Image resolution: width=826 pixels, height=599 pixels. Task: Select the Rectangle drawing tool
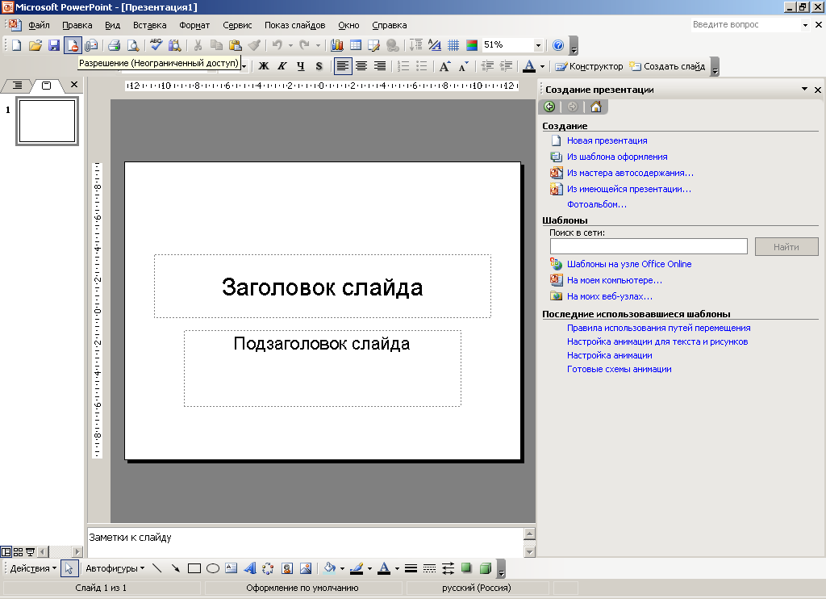(x=194, y=568)
